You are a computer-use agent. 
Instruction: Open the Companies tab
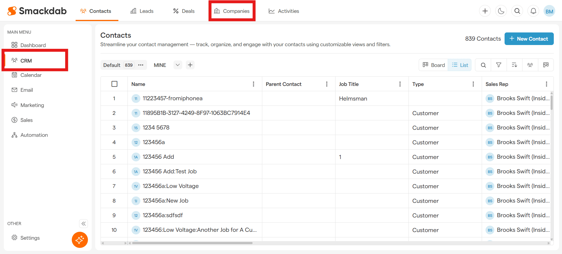(232, 11)
